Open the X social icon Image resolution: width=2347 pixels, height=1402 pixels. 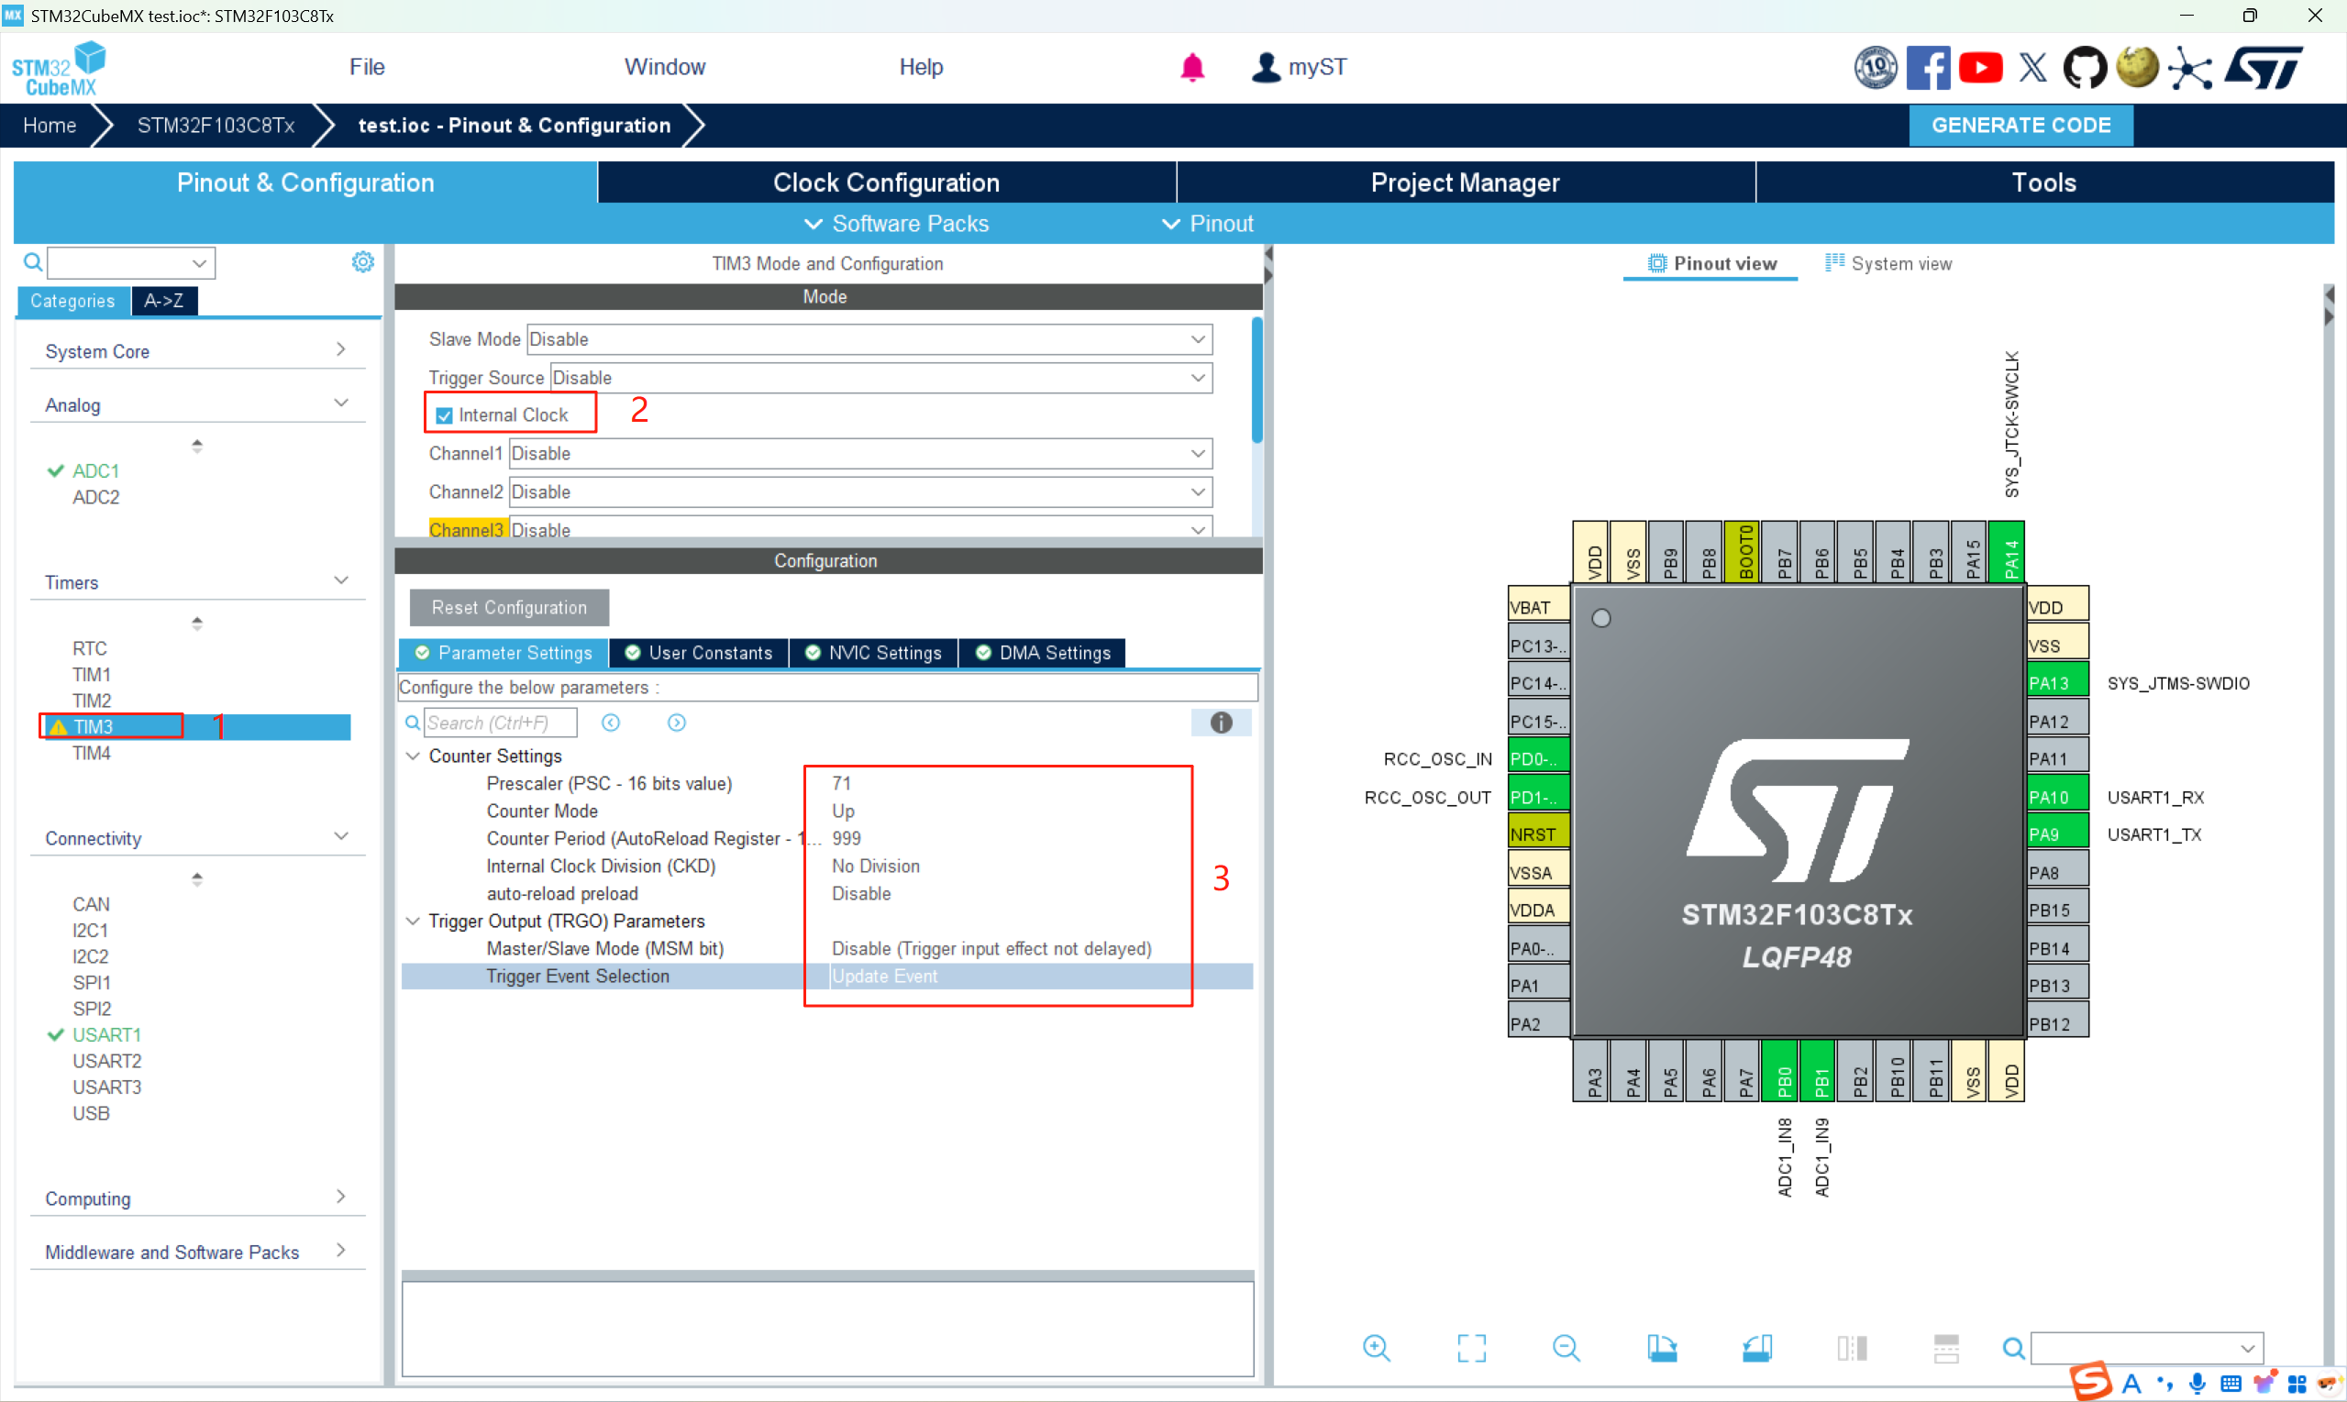click(2032, 67)
